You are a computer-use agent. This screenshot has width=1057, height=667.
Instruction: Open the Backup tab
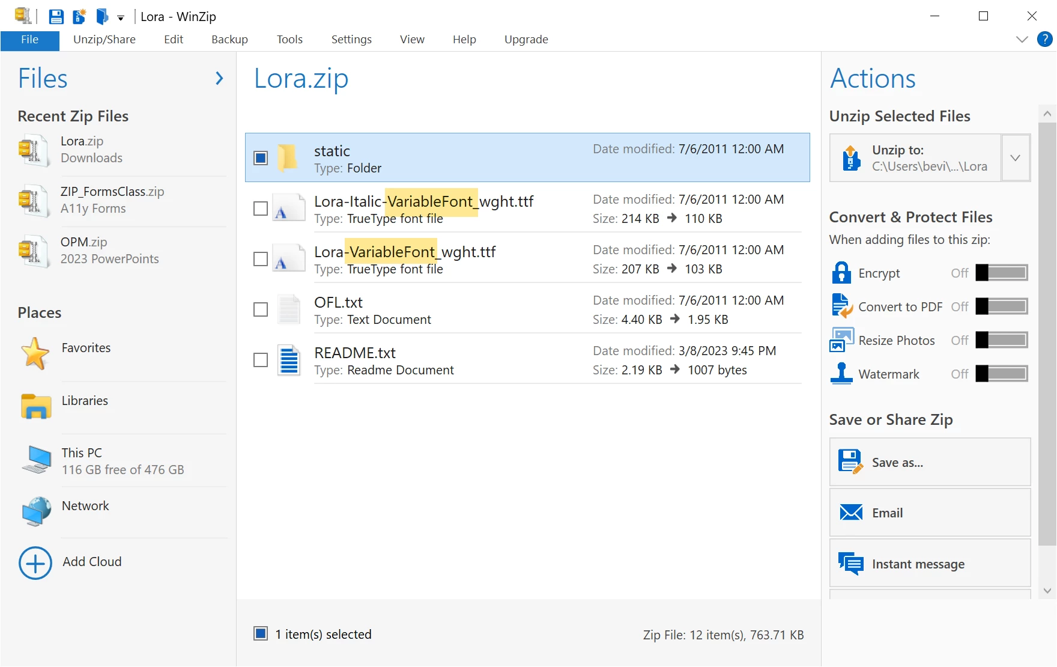pos(229,40)
